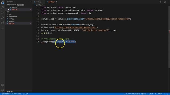This screenshot has height=95, width=170.
Task: Open the Search view icon
Action: (x=2, y=7)
